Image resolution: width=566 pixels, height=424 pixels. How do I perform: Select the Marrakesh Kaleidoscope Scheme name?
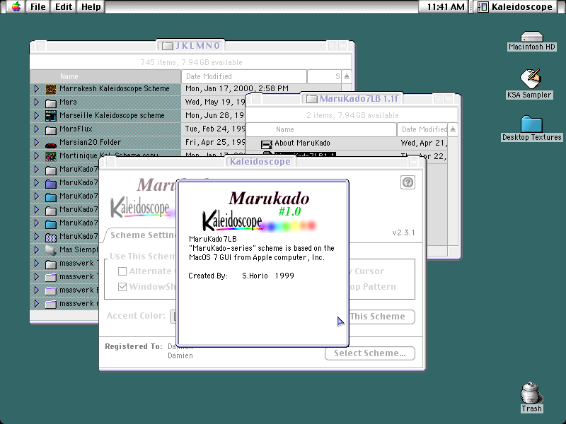tap(115, 88)
